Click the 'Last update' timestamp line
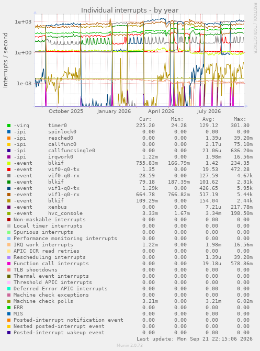Image resolution: width=260 pixels, height=351 pixels. [195, 338]
